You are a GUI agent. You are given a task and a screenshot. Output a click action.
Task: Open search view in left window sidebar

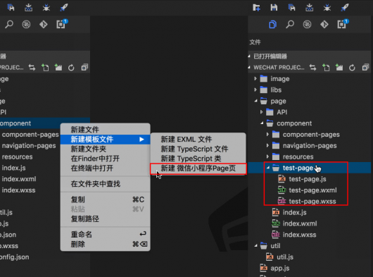[x=9, y=24]
